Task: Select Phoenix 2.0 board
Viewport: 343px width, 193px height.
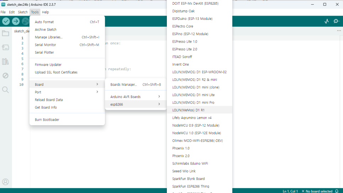Action: point(200,156)
